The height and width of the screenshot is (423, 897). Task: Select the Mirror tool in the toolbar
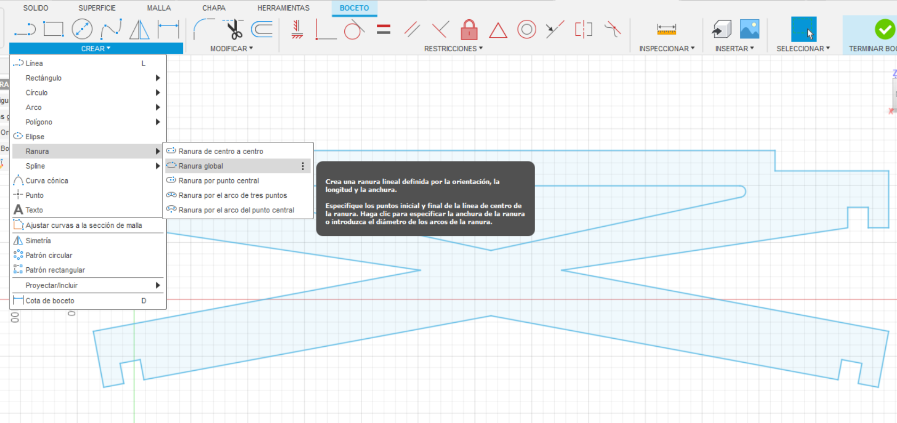pyautogui.click(x=140, y=29)
